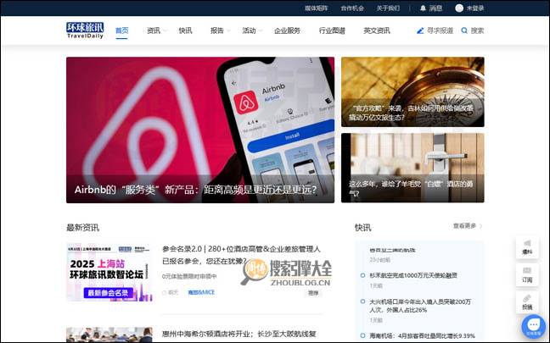The image size is (550, 343).
Task: Open the Airbnb 服务类 新产品 headline banner
Action: (x=200, y=130)
